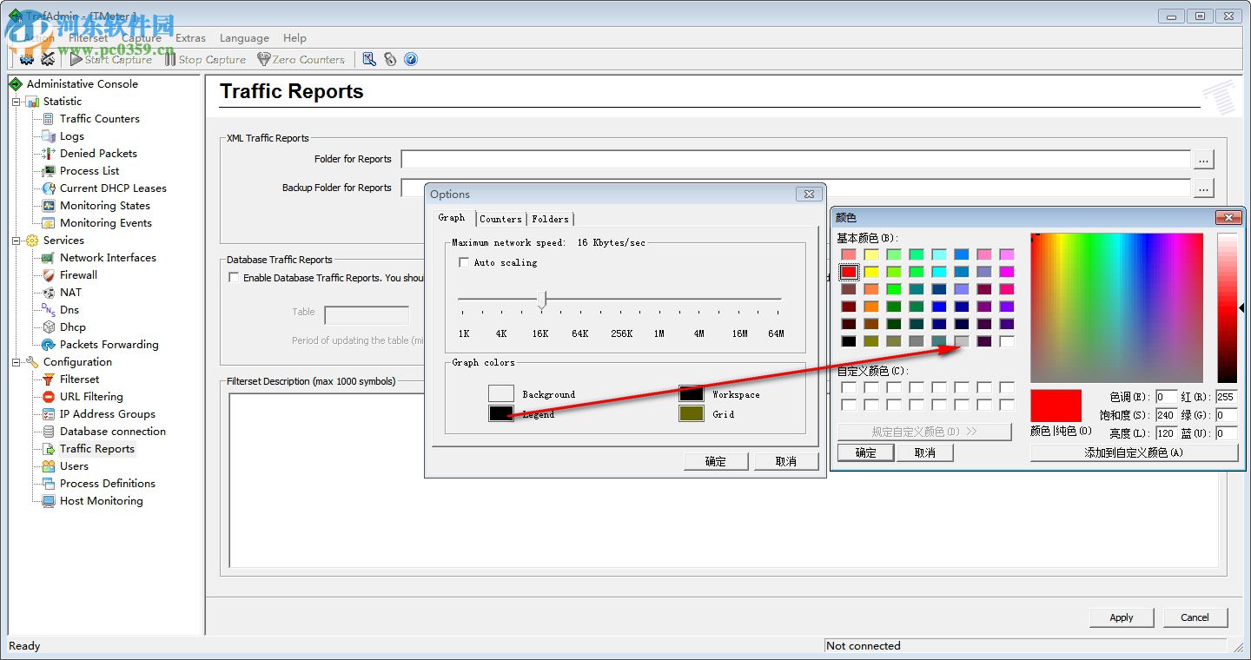Click the Zero Counters toolbar button
Screen dimensions: 1251x660
[x=301, y=59]
